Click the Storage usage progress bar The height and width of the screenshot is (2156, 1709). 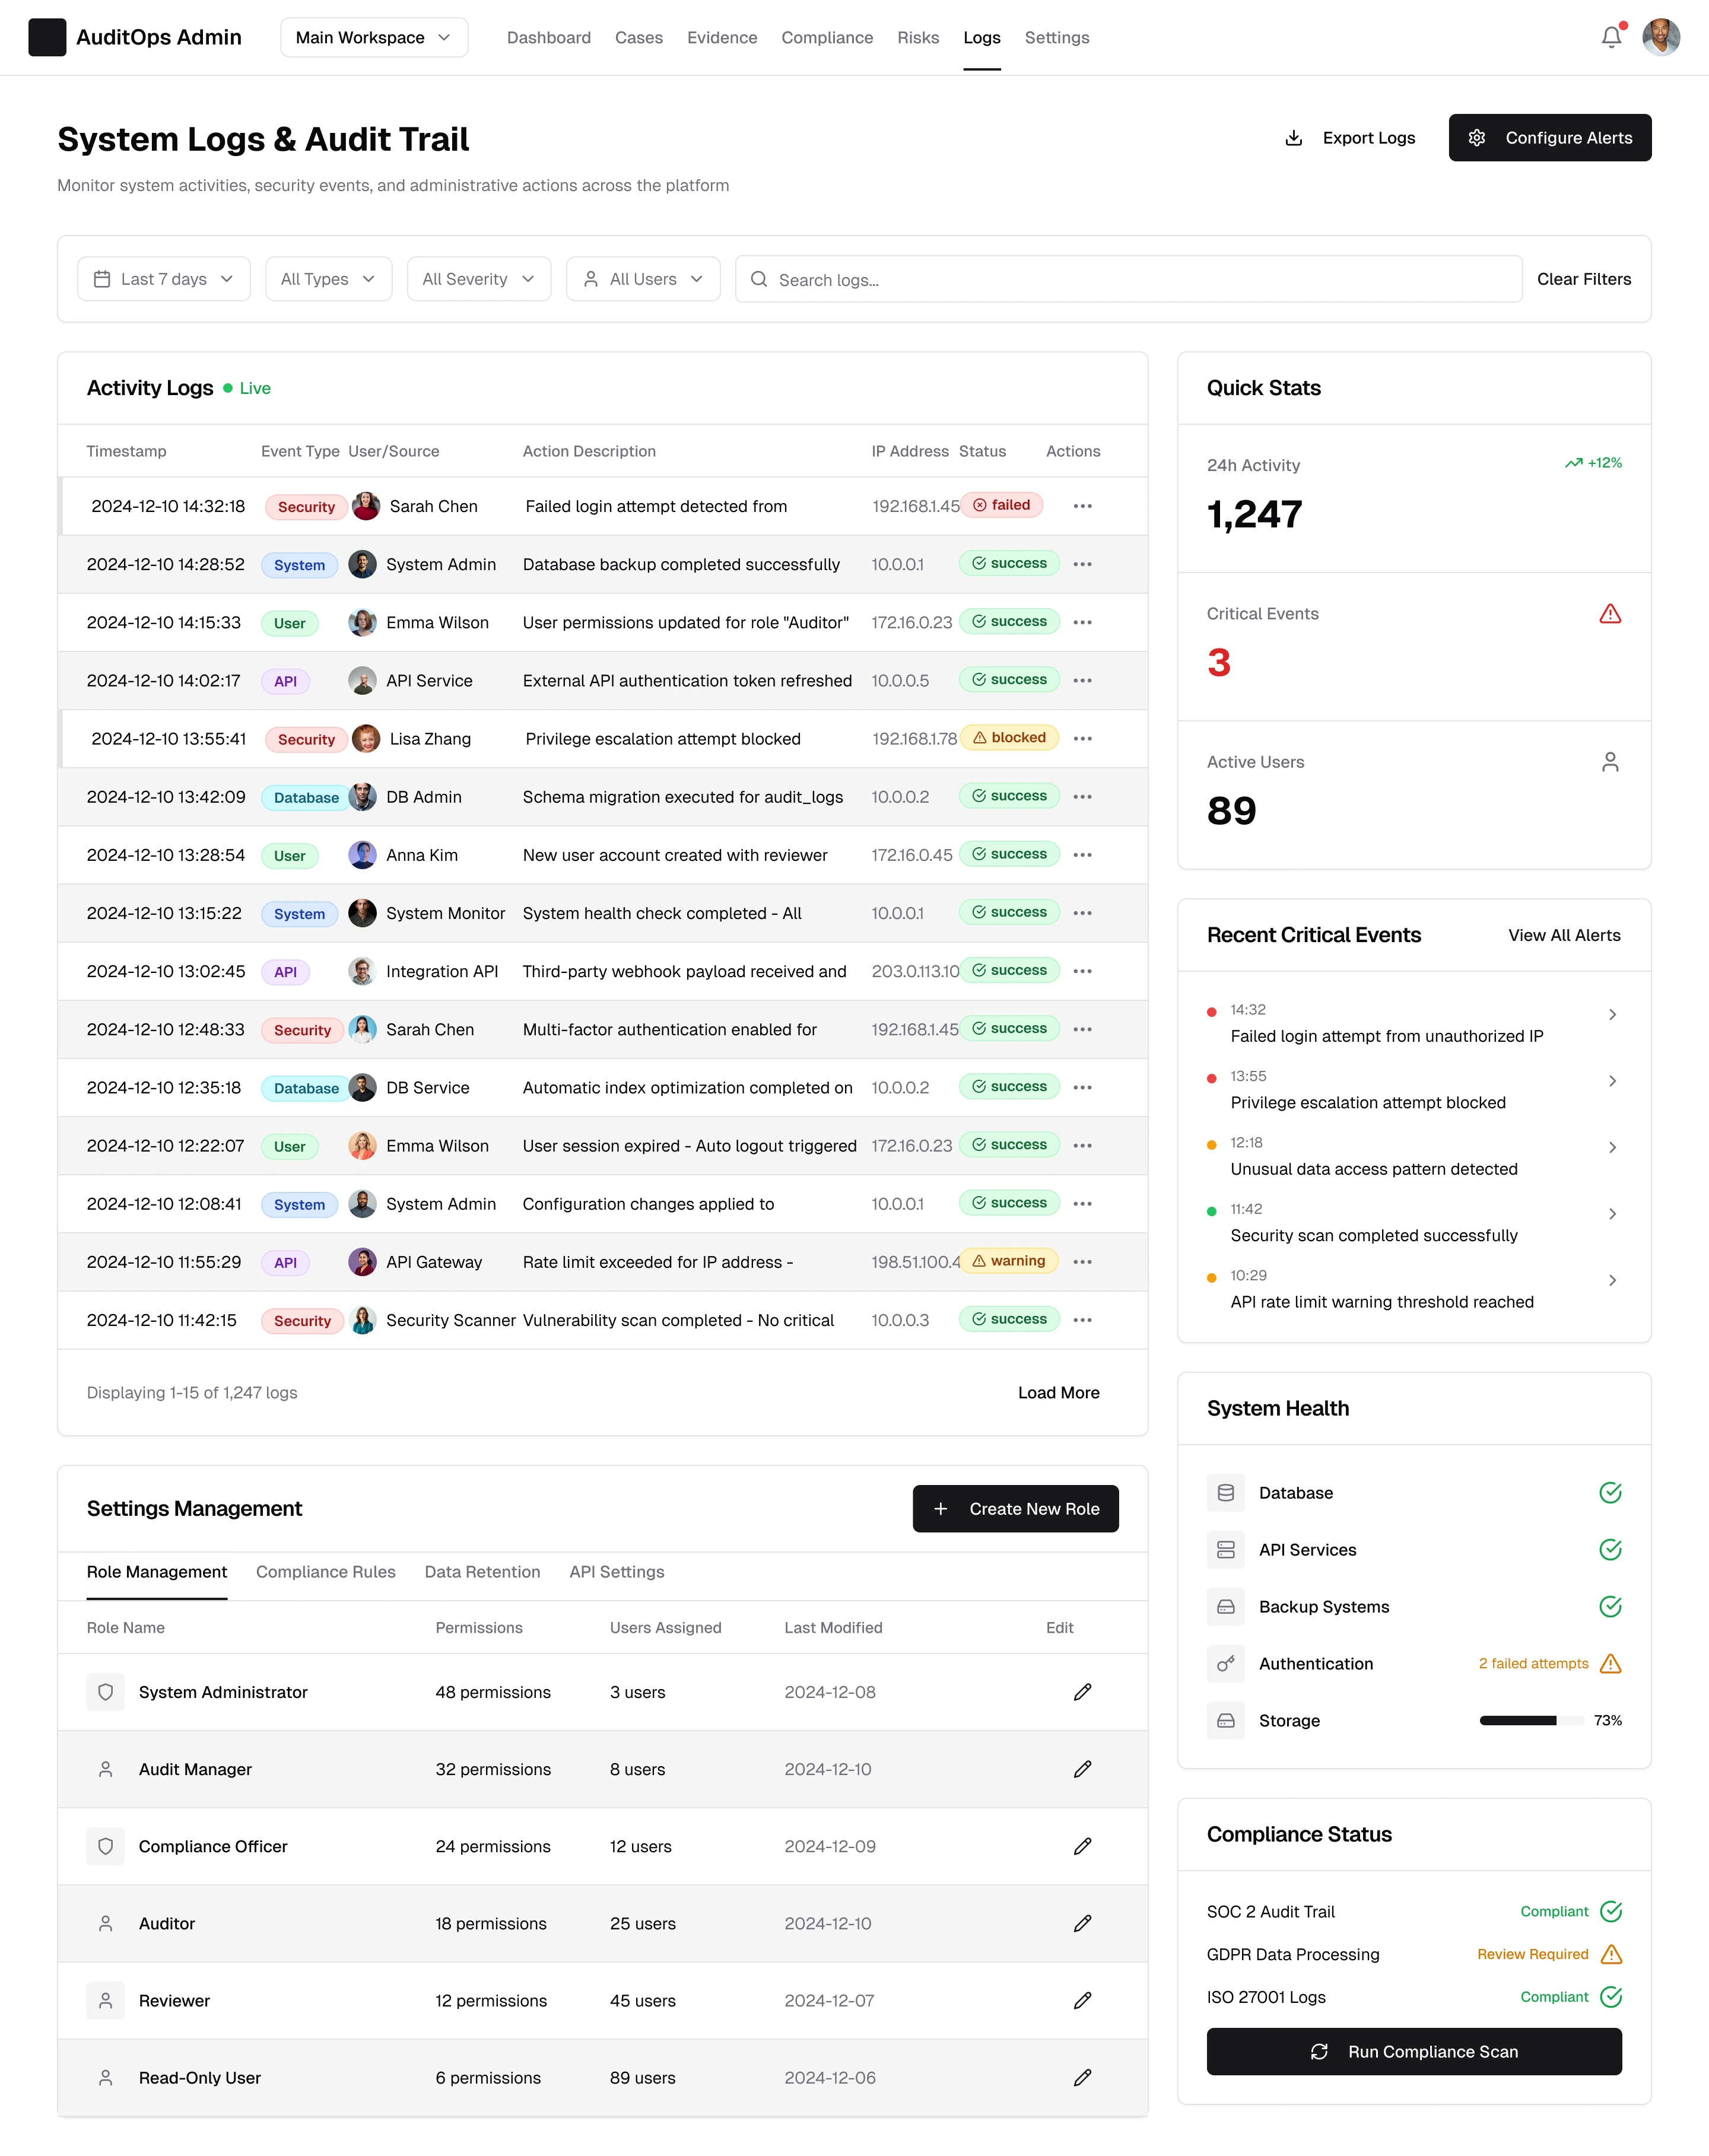point(1530,1721)
